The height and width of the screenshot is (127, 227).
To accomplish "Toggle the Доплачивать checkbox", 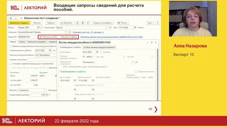I will [x=47, y=68].
